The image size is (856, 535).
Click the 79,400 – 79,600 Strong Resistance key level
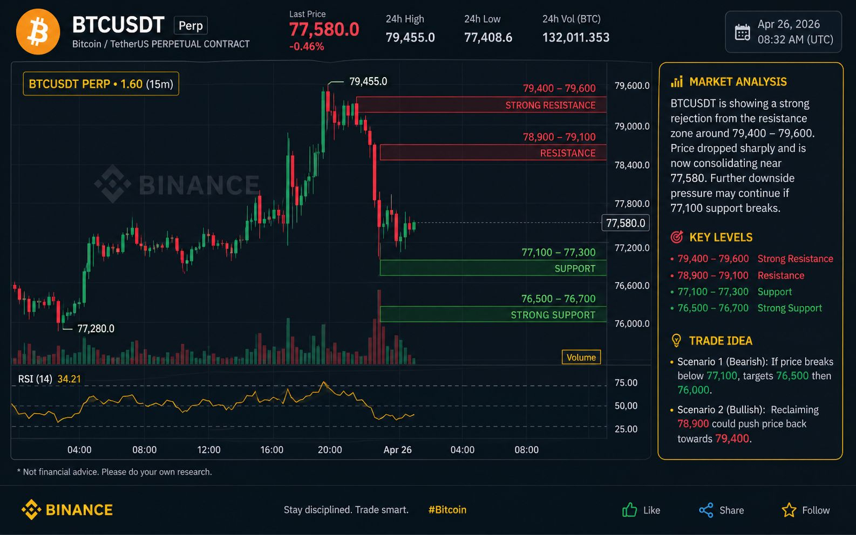coord(752,259)
